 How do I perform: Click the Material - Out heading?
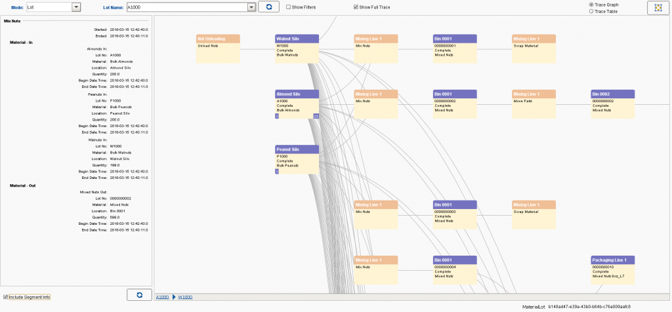click(x=23, y=185)
